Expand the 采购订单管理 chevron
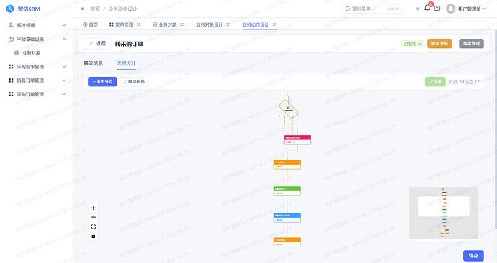The width and height of the screenshot is (497, 263). coord(64,94)
